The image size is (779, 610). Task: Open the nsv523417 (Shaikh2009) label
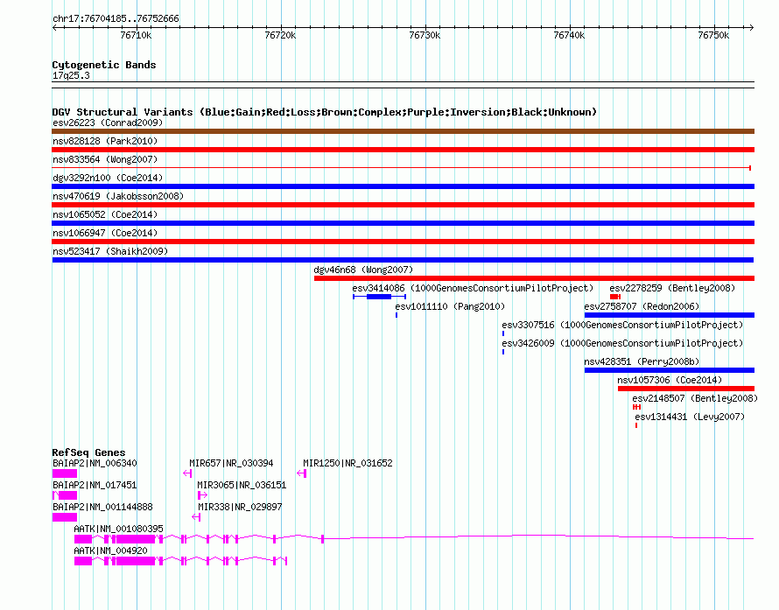point(110,251)
